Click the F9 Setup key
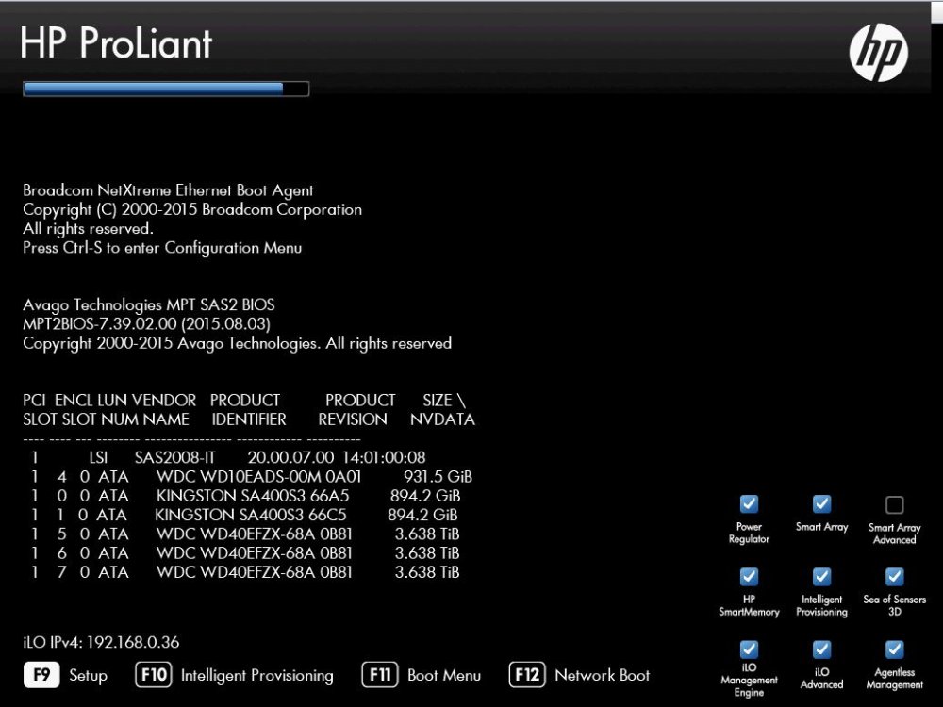Viewport: 943px width, 707px height. click(66, 675)
